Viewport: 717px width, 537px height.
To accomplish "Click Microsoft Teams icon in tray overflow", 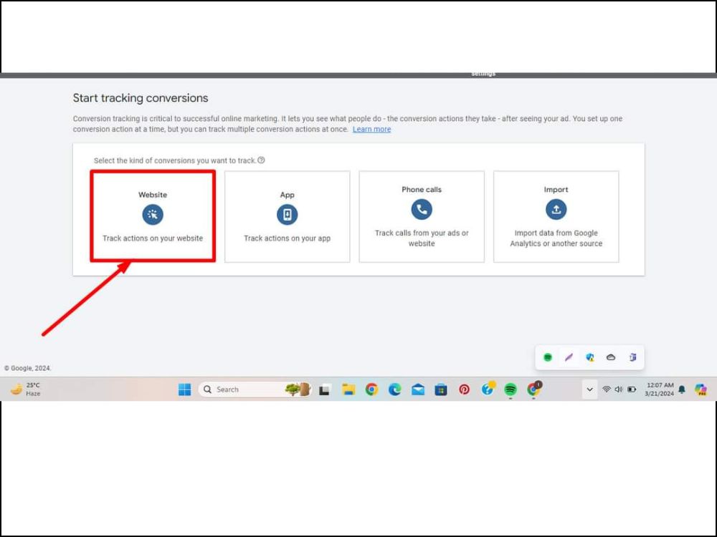I will click(x=632, y=357).
